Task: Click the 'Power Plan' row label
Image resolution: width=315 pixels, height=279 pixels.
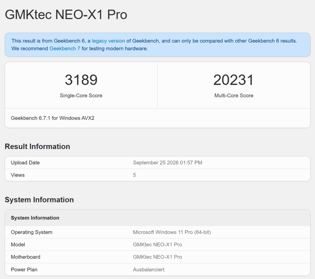Action: (x=24, y=270)
